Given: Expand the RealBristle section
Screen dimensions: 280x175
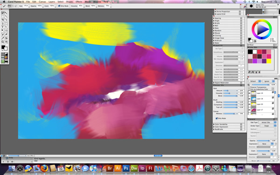Looking at the screenshot, I should pos(214,129).
